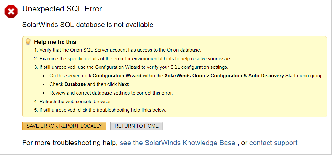Screen dimensions: 332x155
Task: Click the 'Unexpected SQL Error' heading
Action: point(62,9)
